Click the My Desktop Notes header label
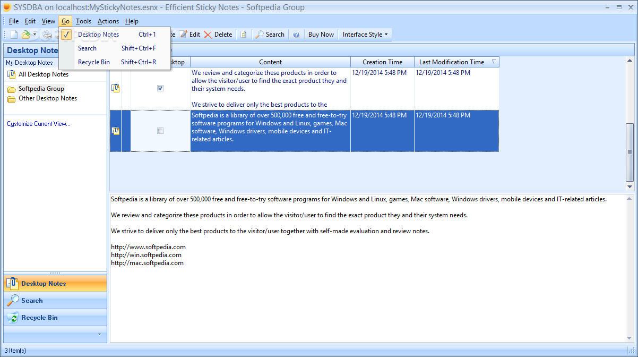This screenshot has height=357, width=638. 30,63
